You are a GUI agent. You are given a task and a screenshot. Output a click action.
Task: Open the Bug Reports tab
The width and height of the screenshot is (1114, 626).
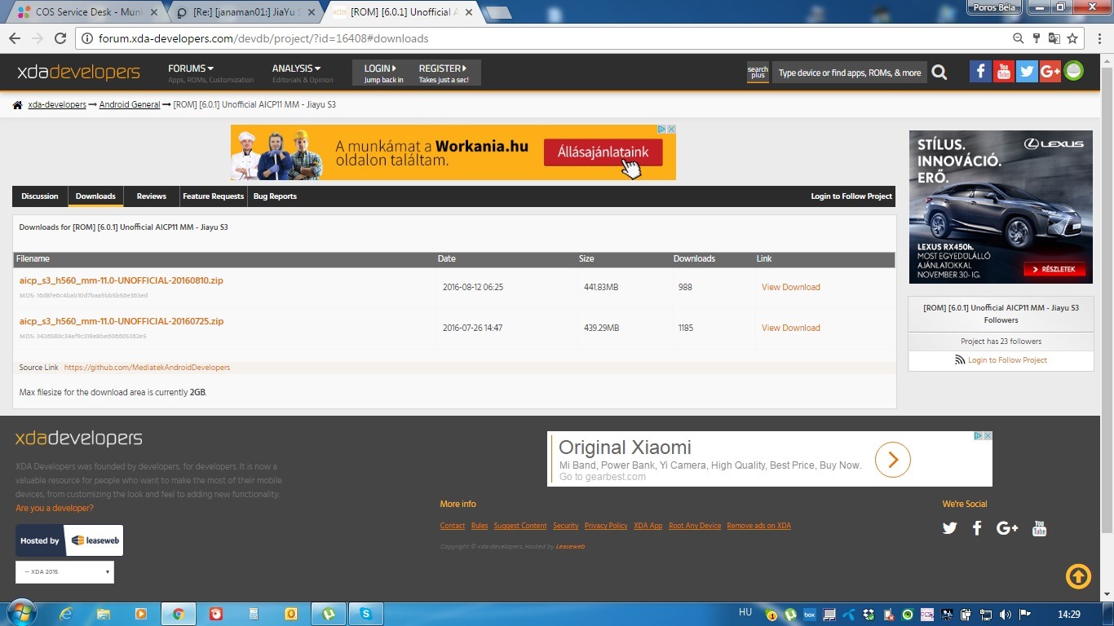[275, 196]
